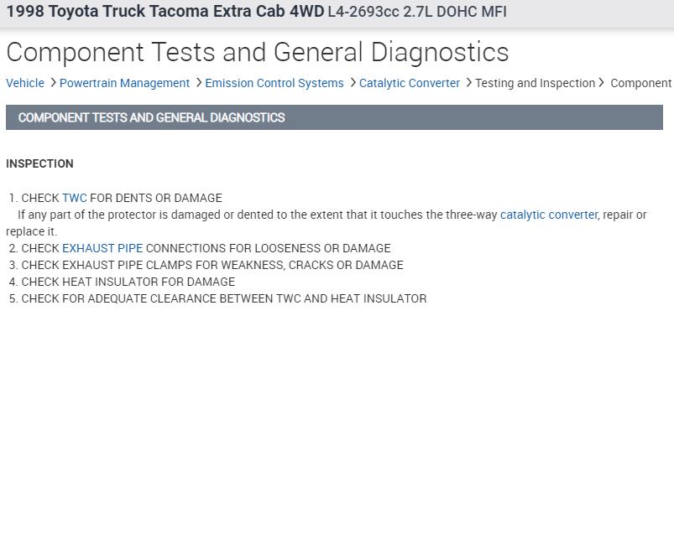Open the TWC link in step 1
Screen dimensions: 674x549
point(75,198)
